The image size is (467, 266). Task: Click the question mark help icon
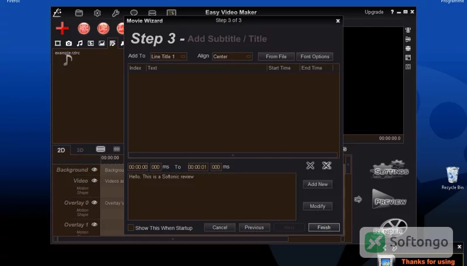(392, 12)
